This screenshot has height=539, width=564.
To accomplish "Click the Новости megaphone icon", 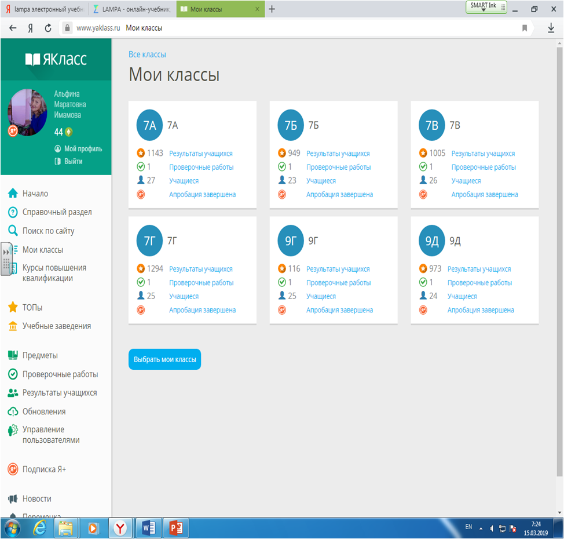I will point(13,498).
